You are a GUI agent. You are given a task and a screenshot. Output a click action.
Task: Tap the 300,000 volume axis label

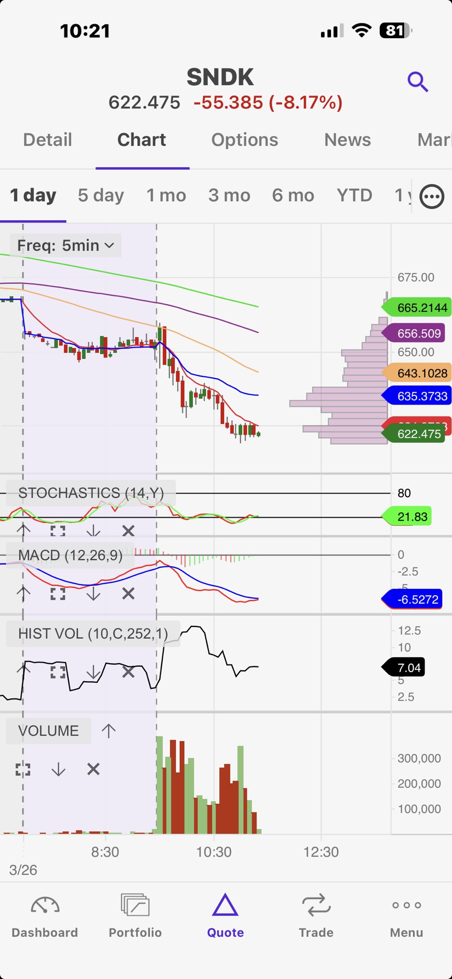(x=419, y=759)
